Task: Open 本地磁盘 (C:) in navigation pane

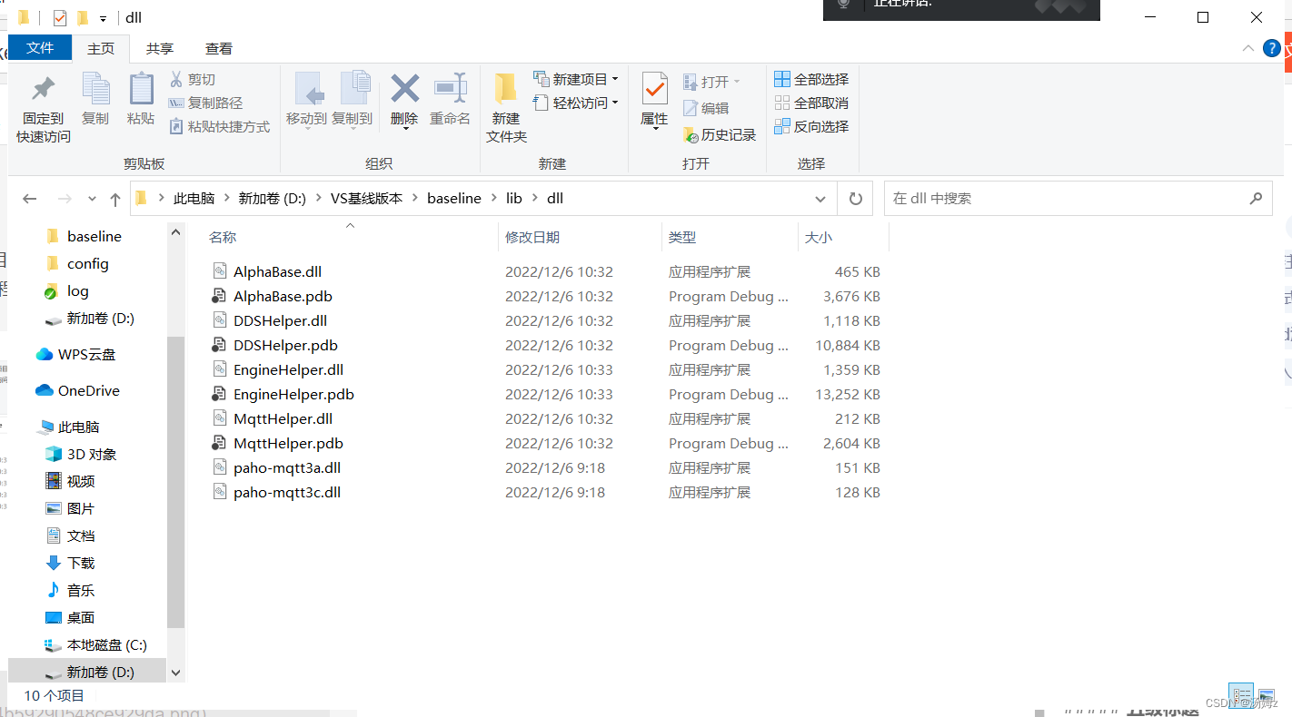Action: [x=107, y=644]
